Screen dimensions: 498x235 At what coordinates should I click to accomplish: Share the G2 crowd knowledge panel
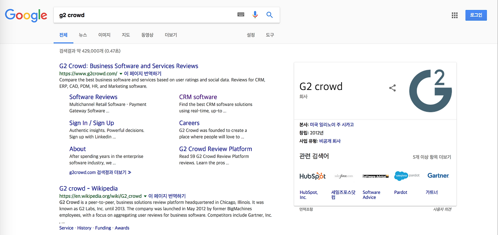[392, 88]
